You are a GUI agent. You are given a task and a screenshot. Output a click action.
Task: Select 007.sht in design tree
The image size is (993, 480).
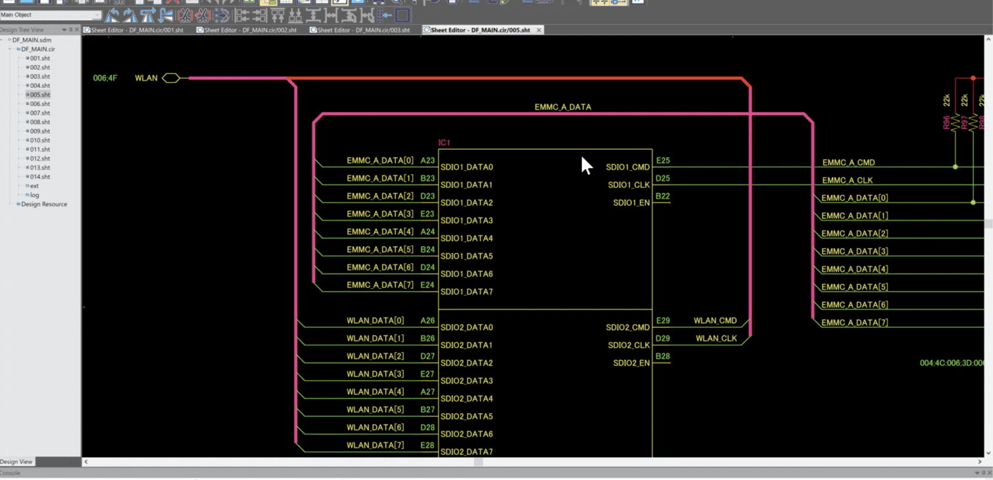(x=39, y=113)
